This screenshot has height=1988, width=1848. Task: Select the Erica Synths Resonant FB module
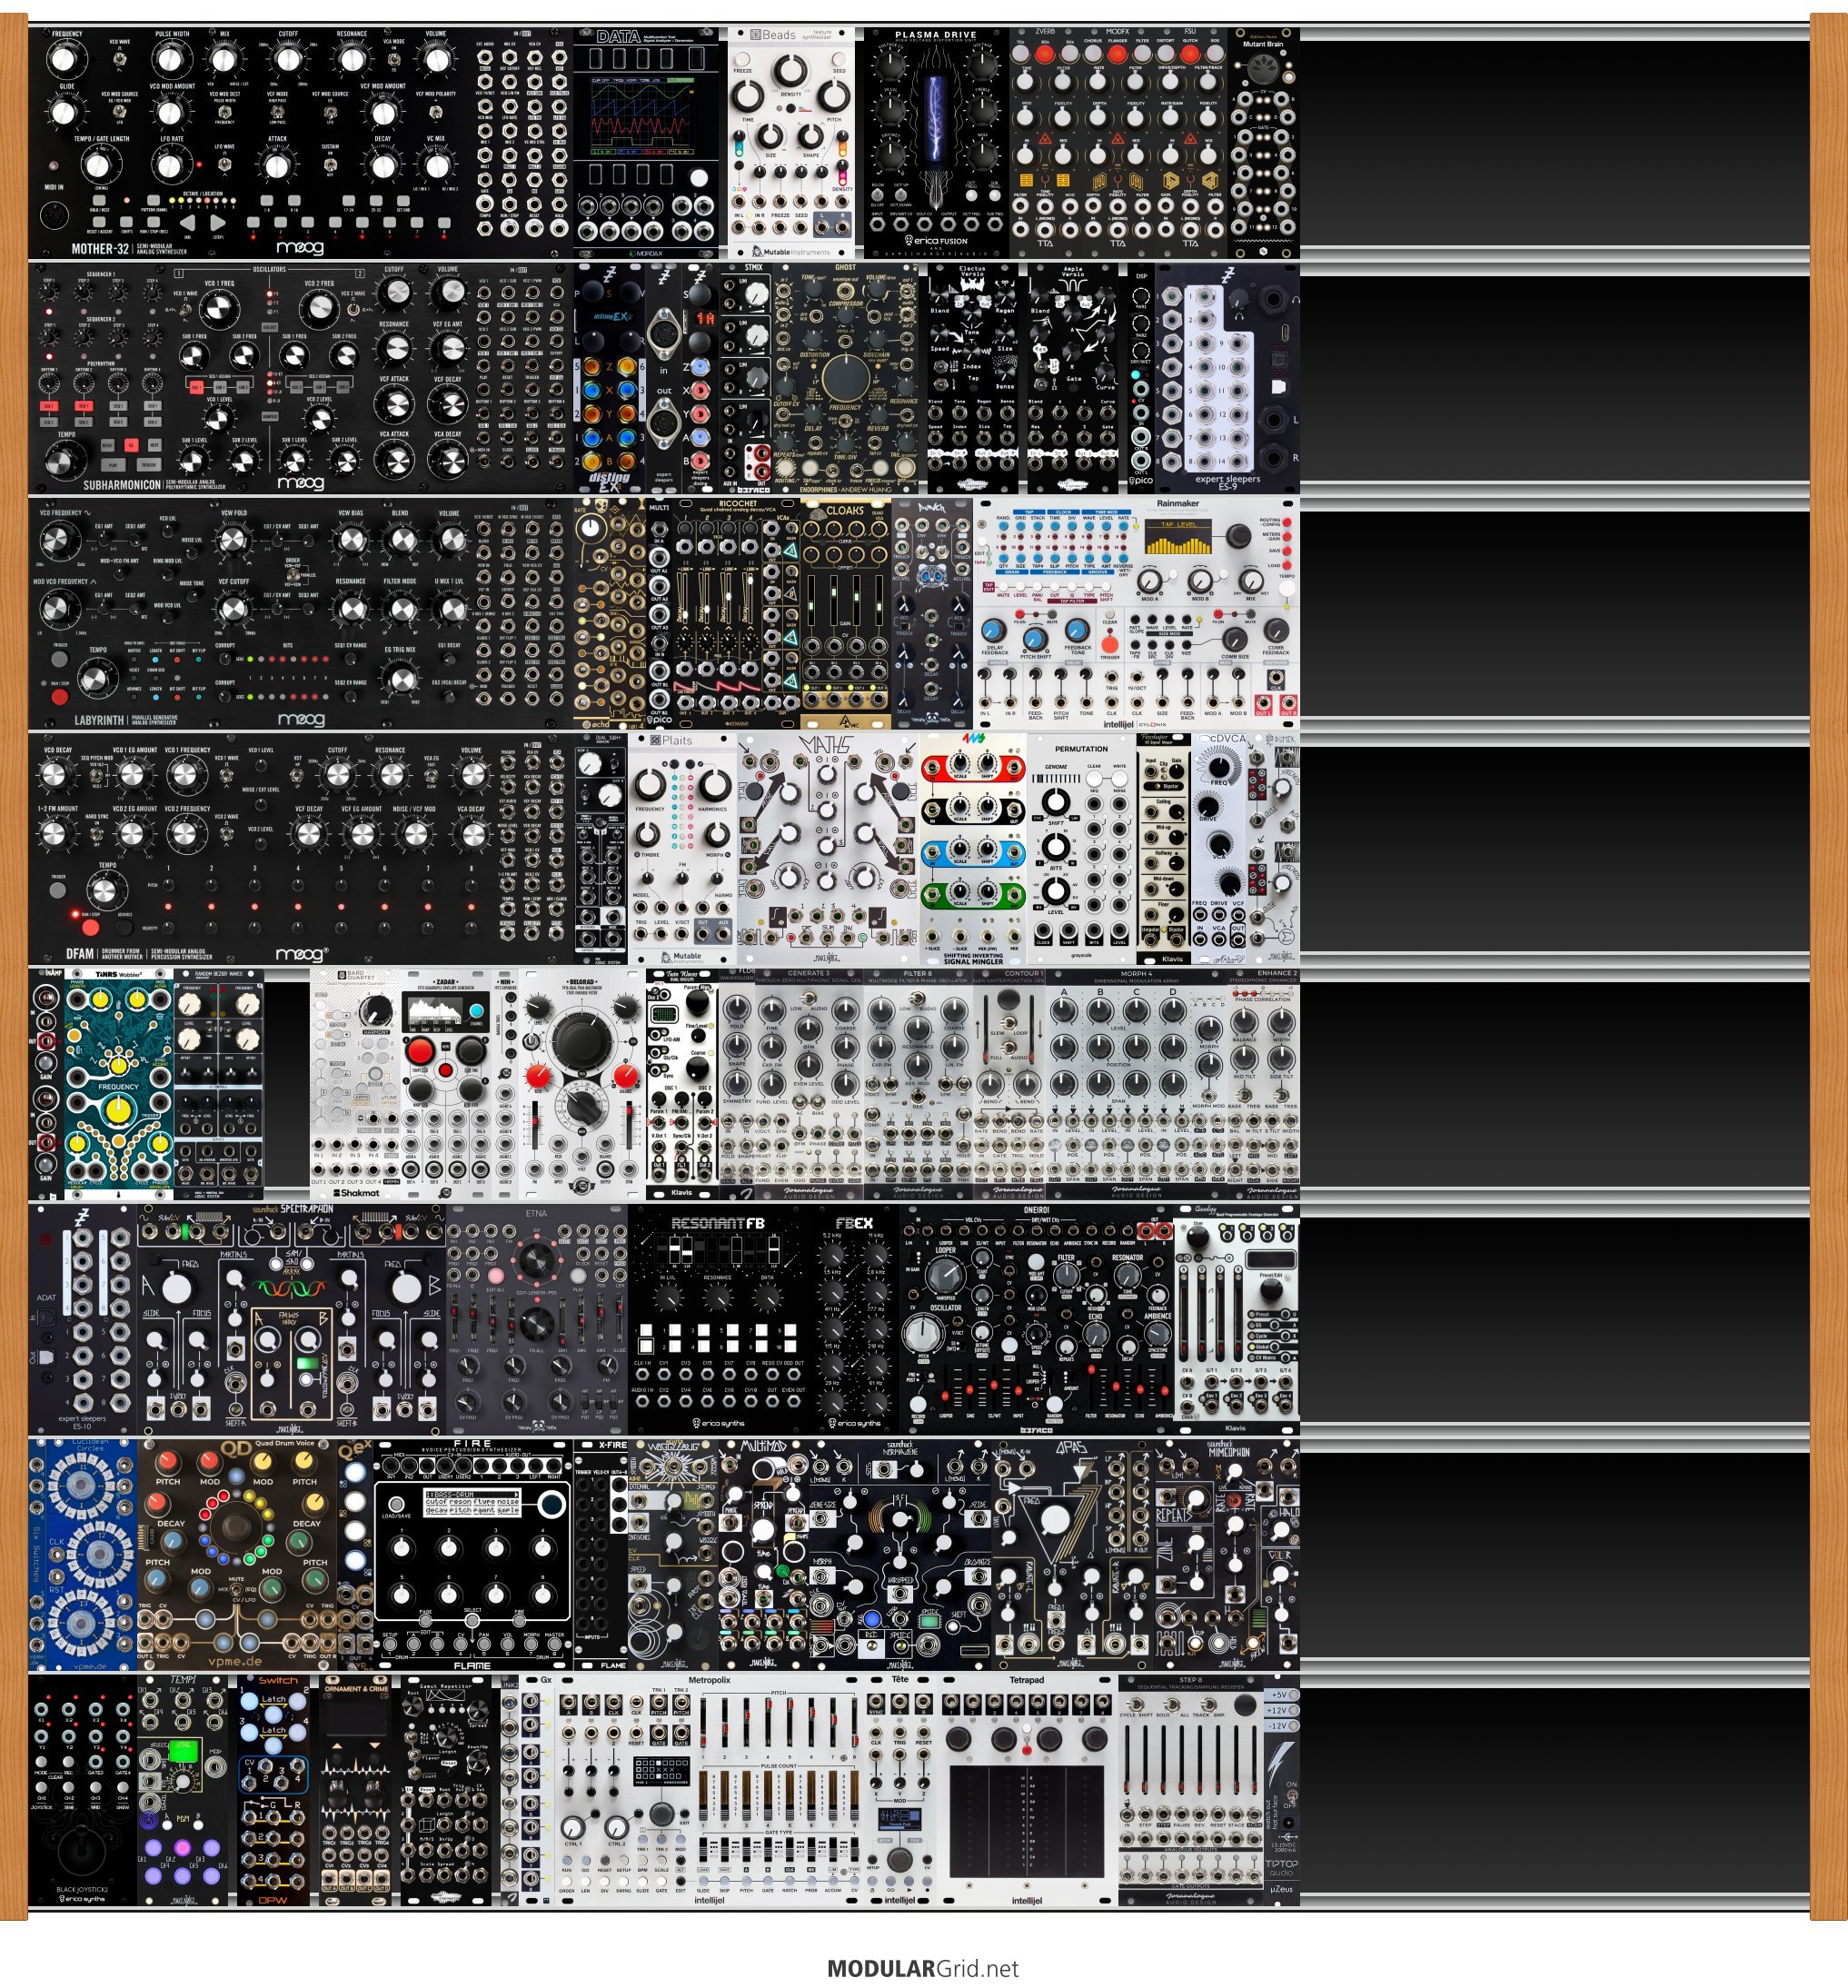pyautogui.click(x=719, y=1319)
